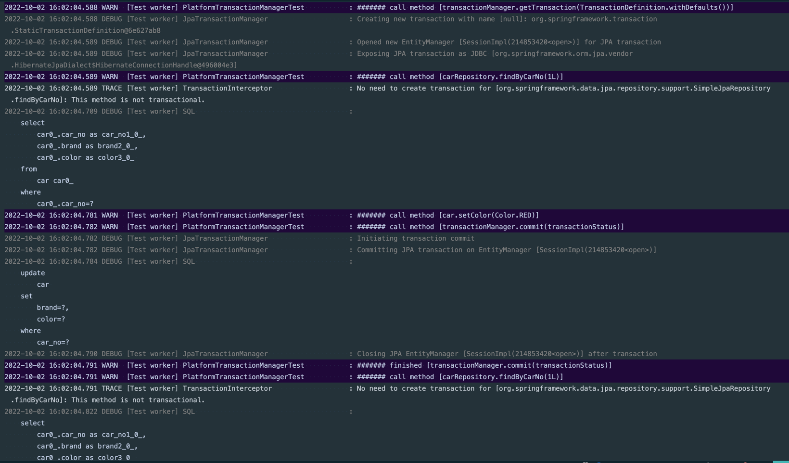789x463 pixels.
Task: Select the 16:02:04.709 DEBUG SQL line
Action: [x=178, y=112]
